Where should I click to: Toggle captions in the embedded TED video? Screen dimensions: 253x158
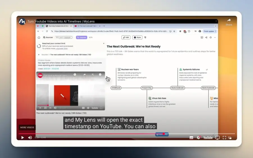83,108
